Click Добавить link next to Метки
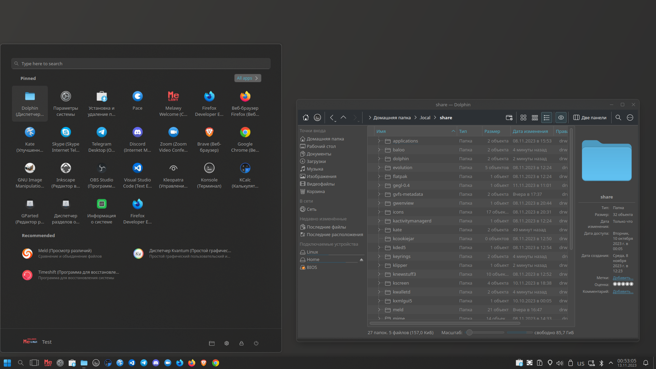656x369 pixels. [x=623, y=278]
